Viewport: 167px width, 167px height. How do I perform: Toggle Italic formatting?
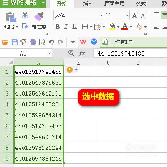(66, 27)
